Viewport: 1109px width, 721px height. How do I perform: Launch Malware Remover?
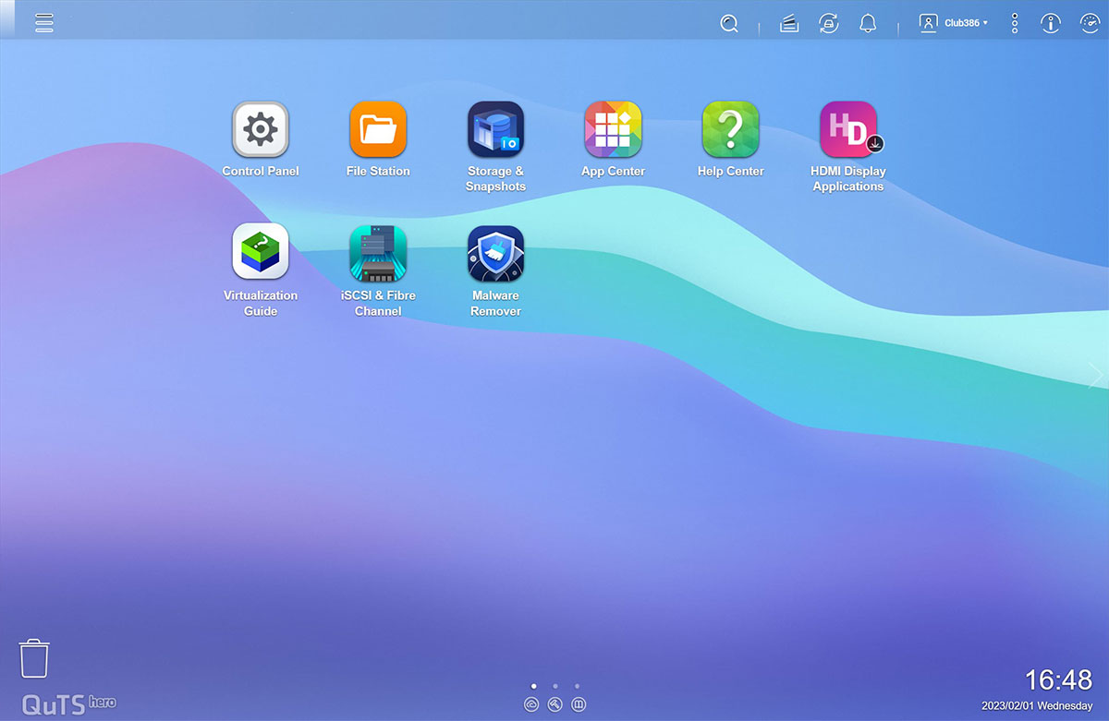click(495, 252)
